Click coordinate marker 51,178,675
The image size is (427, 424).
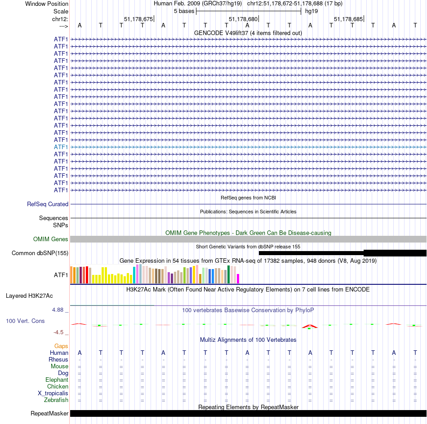138,19
